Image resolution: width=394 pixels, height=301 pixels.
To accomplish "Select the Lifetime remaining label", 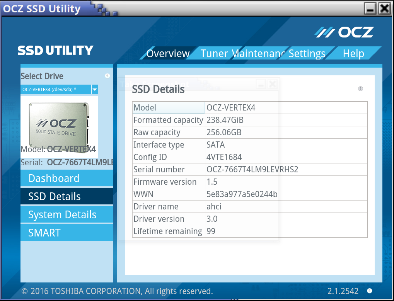I will [x=169, y=231].
